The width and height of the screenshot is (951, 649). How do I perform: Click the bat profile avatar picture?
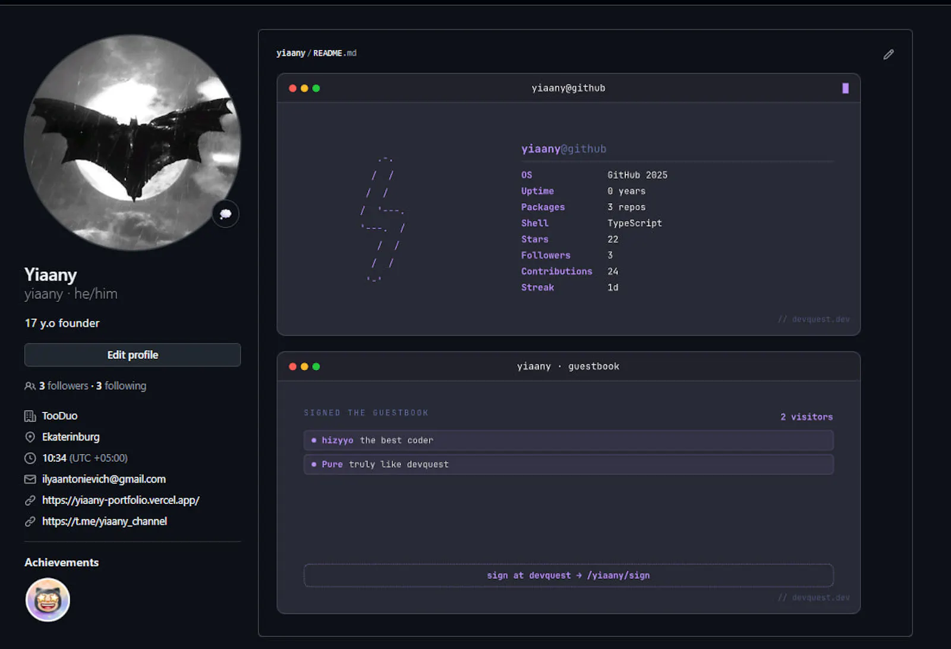coord(133,143)
